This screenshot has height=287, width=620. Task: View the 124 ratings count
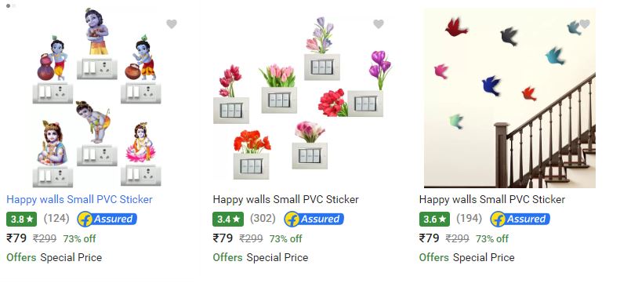[x=56, y=218]
